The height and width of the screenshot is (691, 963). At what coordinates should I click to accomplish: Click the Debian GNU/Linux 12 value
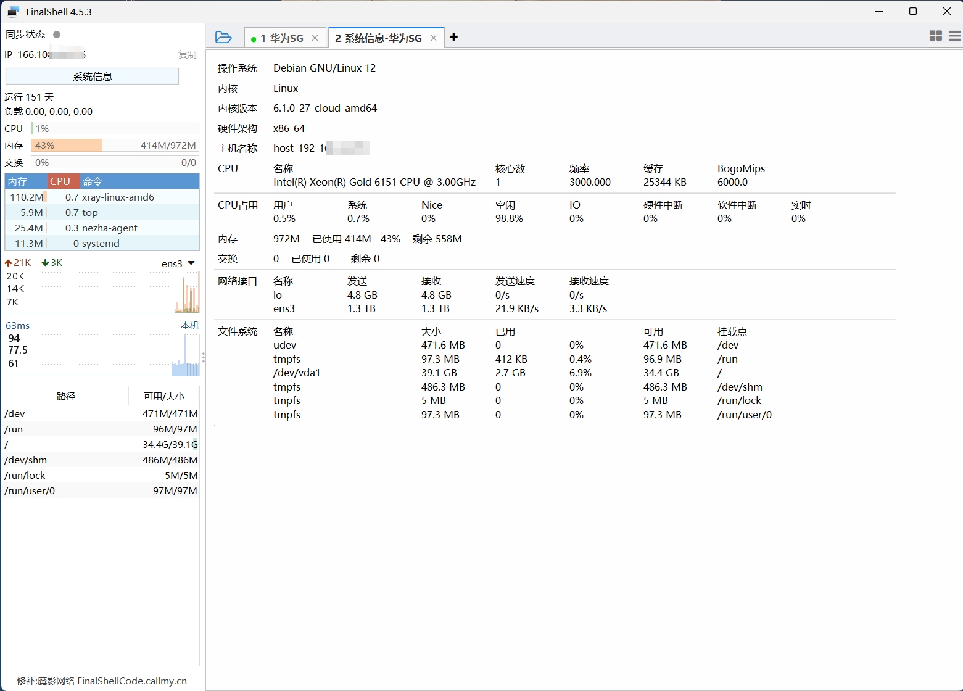pos(324,68)
